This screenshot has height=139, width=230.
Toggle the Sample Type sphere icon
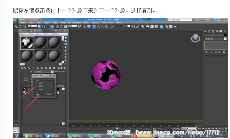click(x=66, y=38)
